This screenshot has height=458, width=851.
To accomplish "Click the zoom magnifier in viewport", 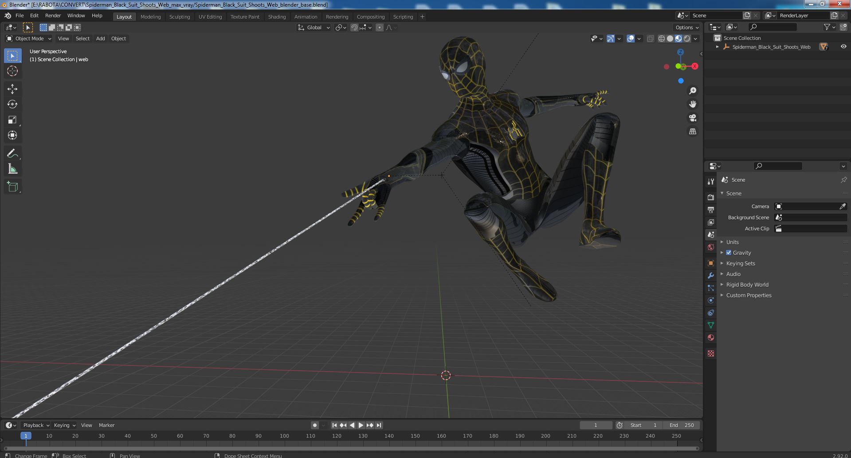I will (x=693, y=91).
